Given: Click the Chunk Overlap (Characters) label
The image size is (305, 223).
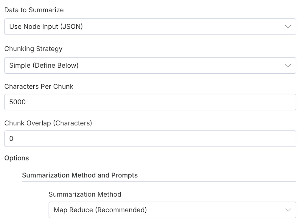Looking at the screenshot, I should [x=48, y=123].
